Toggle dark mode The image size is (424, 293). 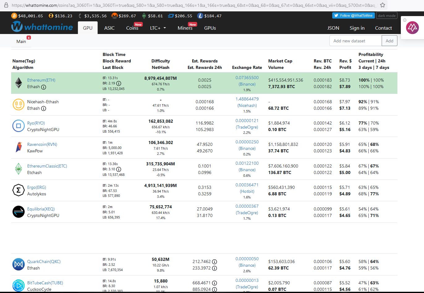point(387,16)
